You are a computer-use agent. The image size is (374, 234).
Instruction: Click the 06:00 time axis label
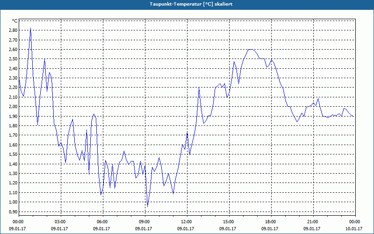pos(103,222)
